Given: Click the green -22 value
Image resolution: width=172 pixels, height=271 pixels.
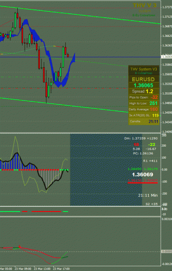Looking at the screenshot, I should pos(152,144).
